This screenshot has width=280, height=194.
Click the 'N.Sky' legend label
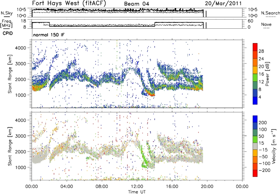pos(7,13)
